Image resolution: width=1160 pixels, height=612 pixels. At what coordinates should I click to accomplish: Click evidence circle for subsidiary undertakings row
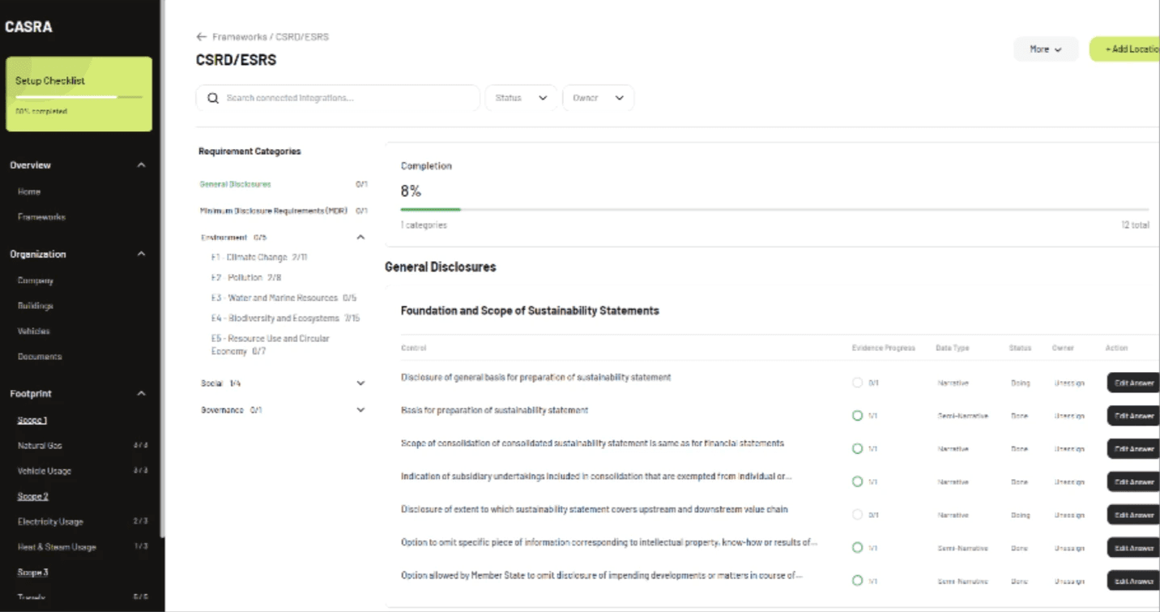857,481
